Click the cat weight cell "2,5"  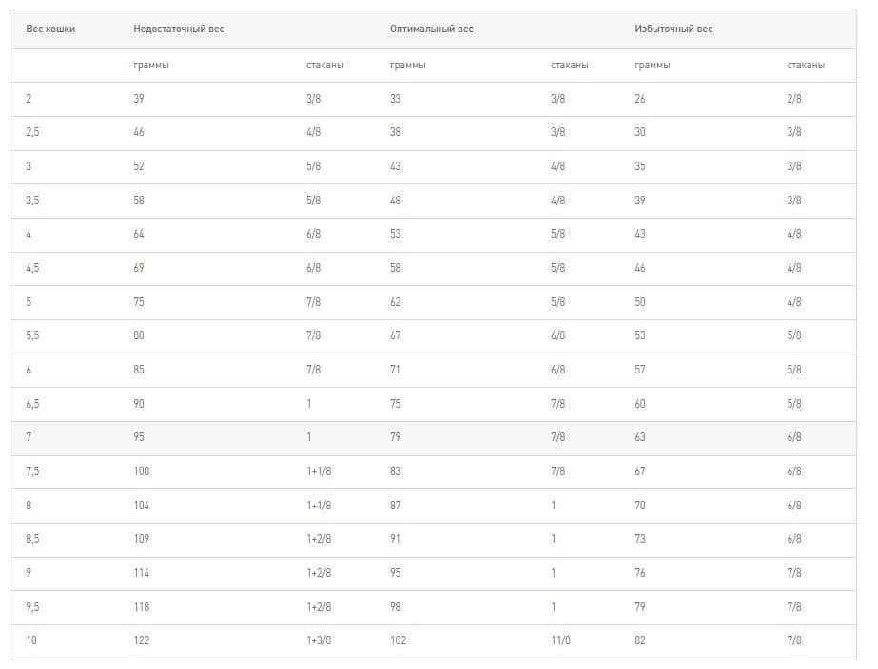coord(32,132)
